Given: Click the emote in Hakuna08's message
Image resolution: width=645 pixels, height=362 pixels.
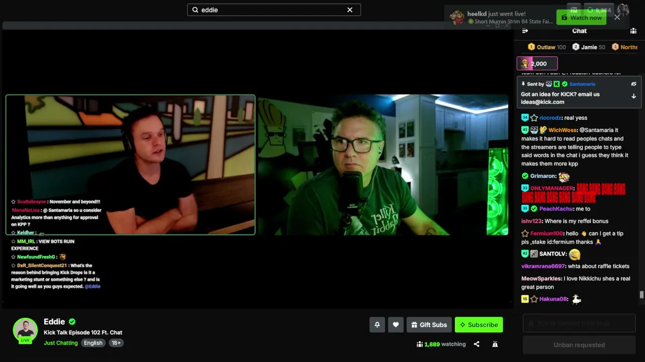Looking at the screenshot, I should point(576,299).
